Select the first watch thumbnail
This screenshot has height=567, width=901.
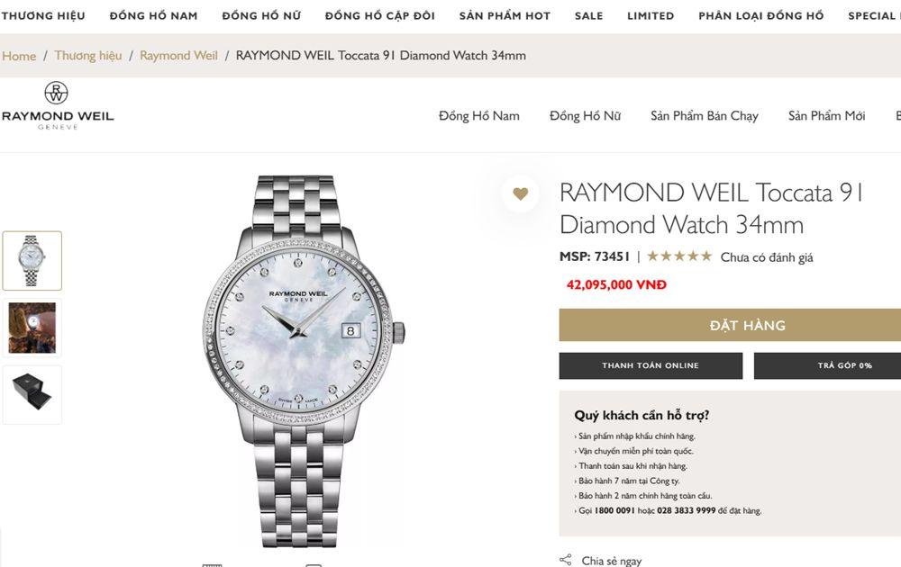32,261
